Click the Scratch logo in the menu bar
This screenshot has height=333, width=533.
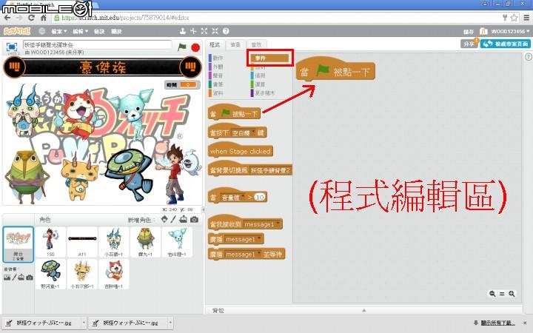(x=17, y=31)
